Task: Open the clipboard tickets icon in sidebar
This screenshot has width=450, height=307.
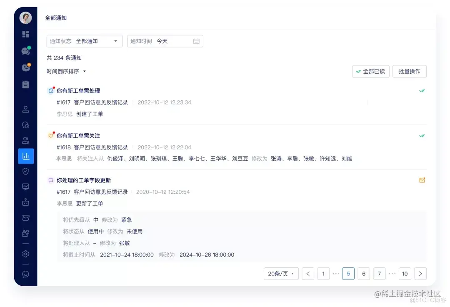Action: point(25,85)
